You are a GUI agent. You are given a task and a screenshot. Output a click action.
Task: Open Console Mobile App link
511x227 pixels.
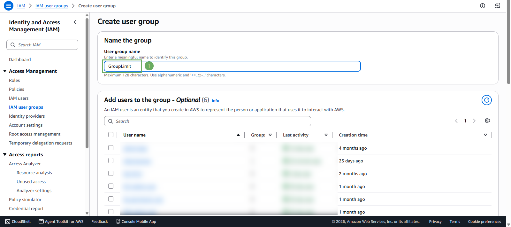[x=136, y=222]
